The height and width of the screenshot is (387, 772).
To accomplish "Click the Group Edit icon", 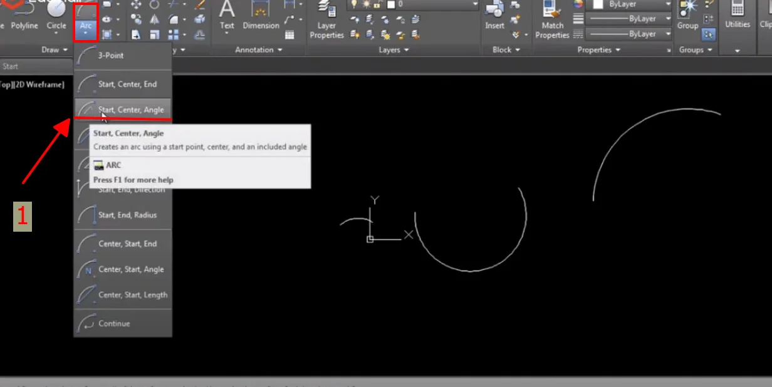I will (x=709, y=20).
